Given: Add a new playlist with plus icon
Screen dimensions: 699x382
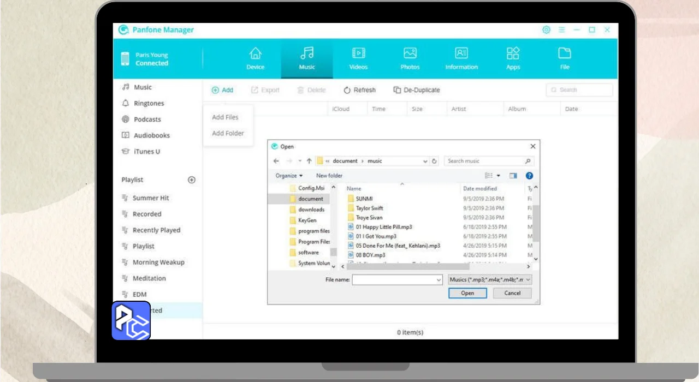Looking at the screenshot, I should click(x=192, y=180).
